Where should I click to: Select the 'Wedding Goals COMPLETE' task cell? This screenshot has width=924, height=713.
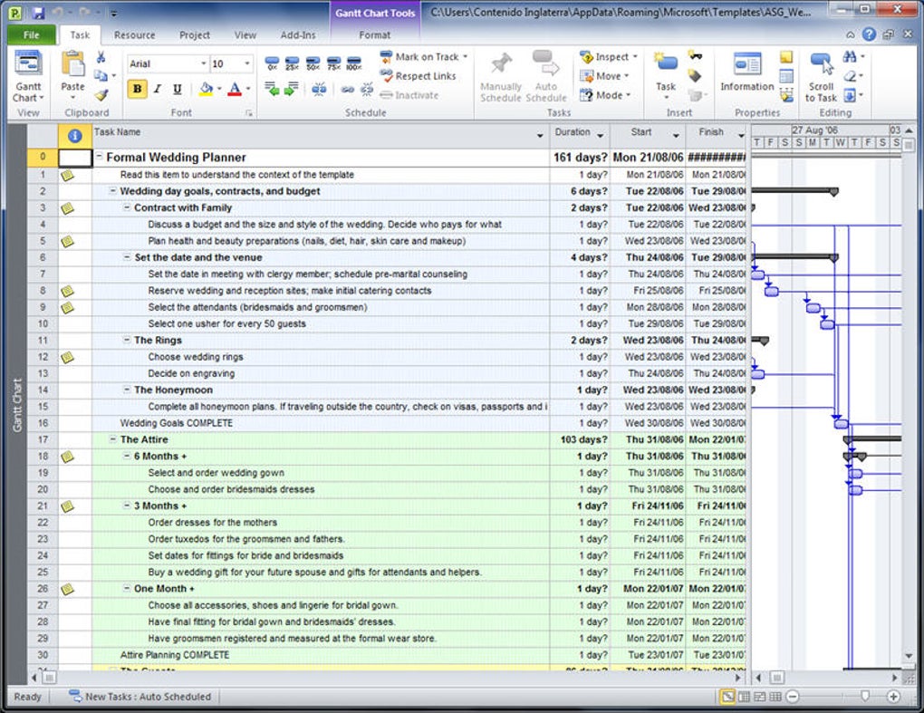click(x=177, y=423)
